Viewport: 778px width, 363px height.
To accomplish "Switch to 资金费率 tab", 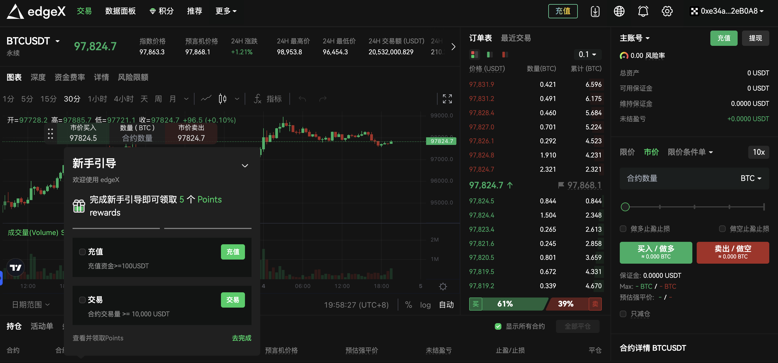I will pos(70,77).
